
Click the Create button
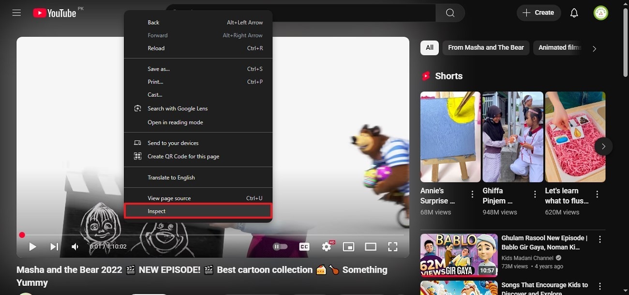coord(539,13)
